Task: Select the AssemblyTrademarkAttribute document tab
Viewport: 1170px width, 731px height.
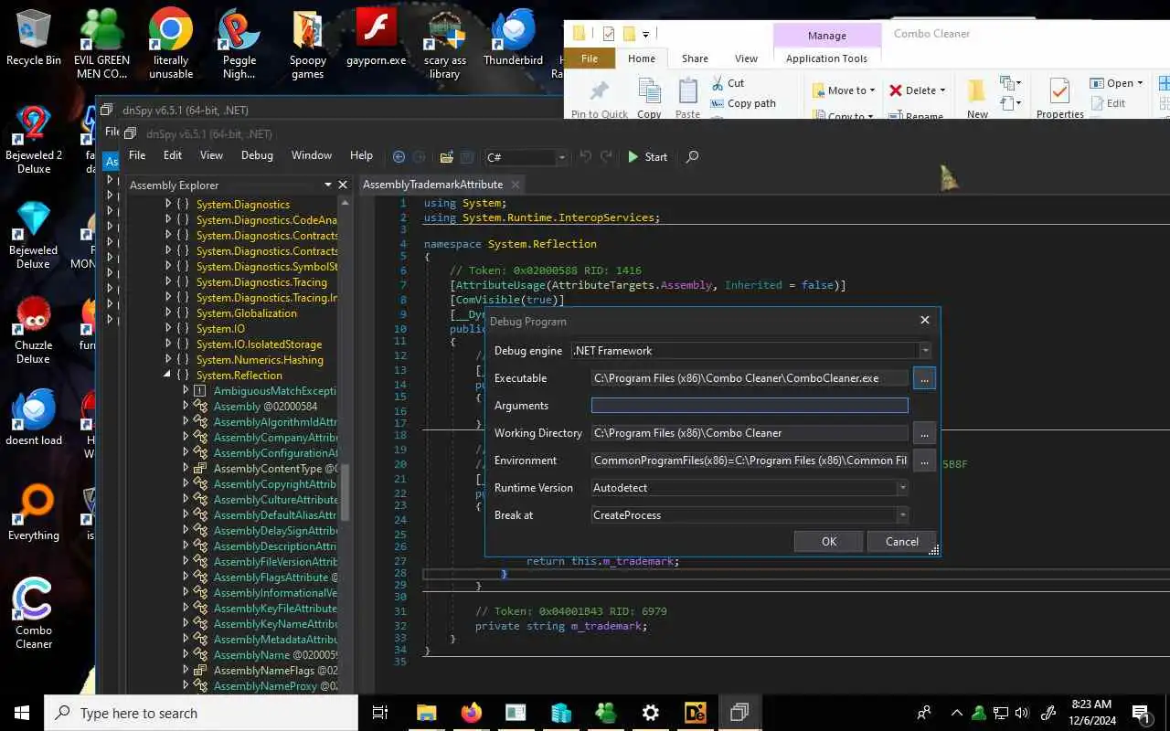Action: 432,185
